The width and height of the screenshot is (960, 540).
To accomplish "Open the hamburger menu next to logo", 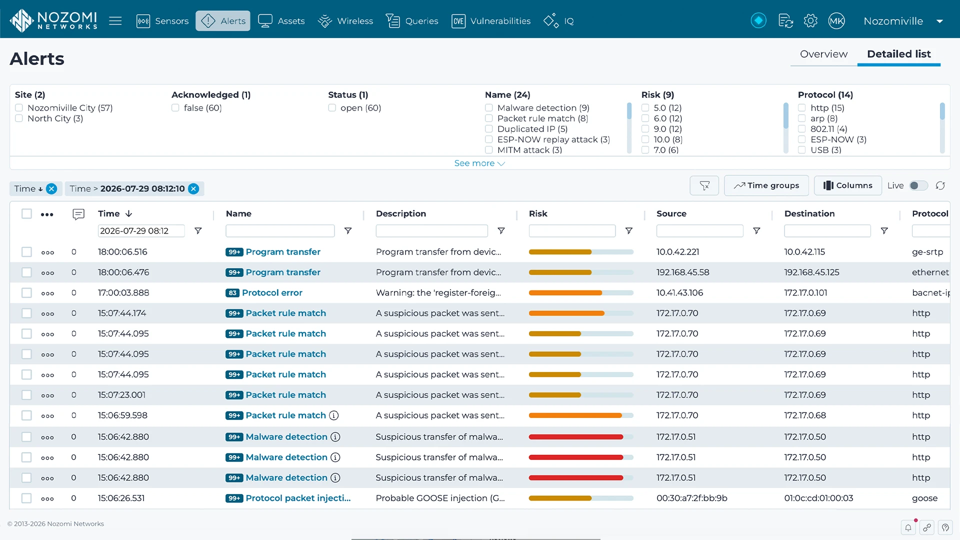I will (115, 21).
